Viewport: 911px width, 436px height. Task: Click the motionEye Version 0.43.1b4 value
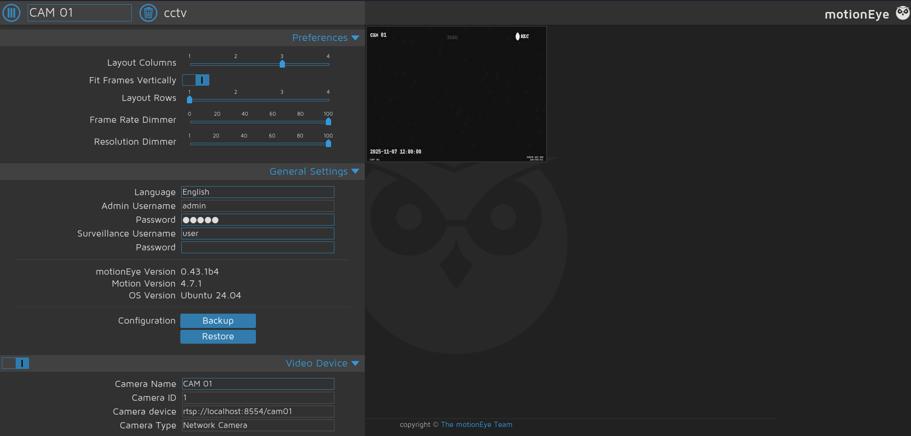pos(200,272)
